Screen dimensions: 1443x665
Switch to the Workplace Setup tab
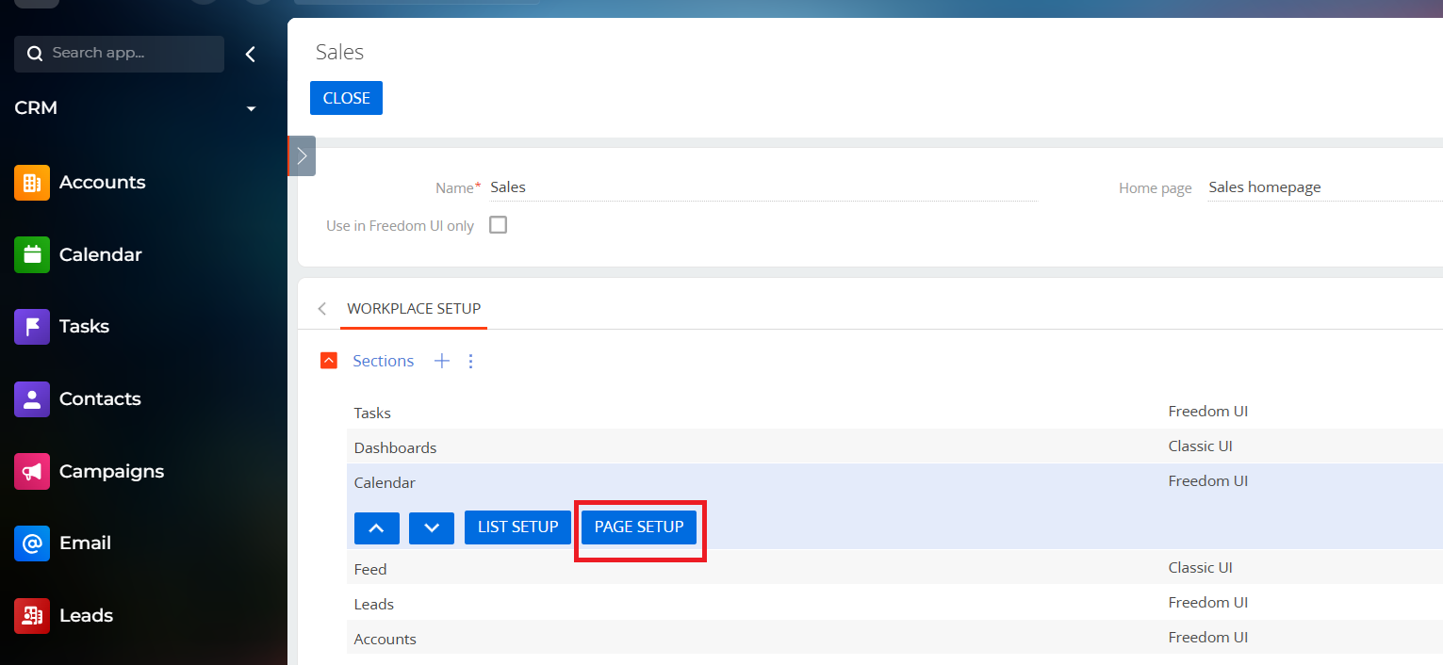click(414, 309)
